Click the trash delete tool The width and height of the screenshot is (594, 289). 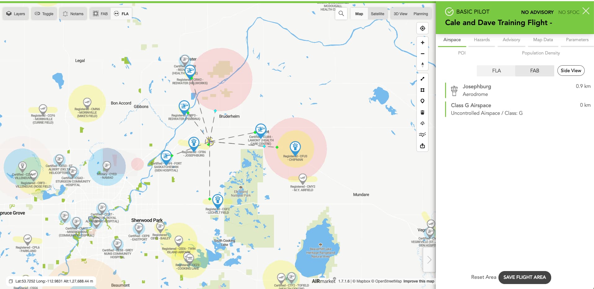tap(422, 112)
